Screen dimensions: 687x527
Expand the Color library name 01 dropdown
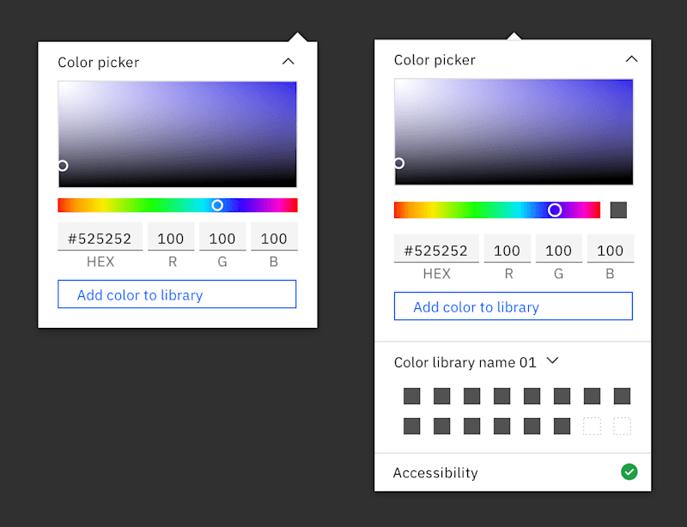(x=553, y=360)
